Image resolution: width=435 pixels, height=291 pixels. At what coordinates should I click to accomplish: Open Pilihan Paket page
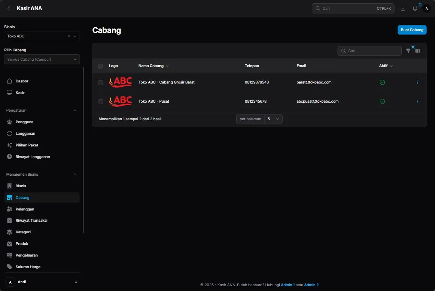[42, 145]
